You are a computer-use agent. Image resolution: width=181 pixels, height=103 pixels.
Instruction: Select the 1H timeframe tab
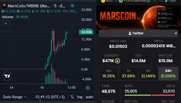coord(129,74)
